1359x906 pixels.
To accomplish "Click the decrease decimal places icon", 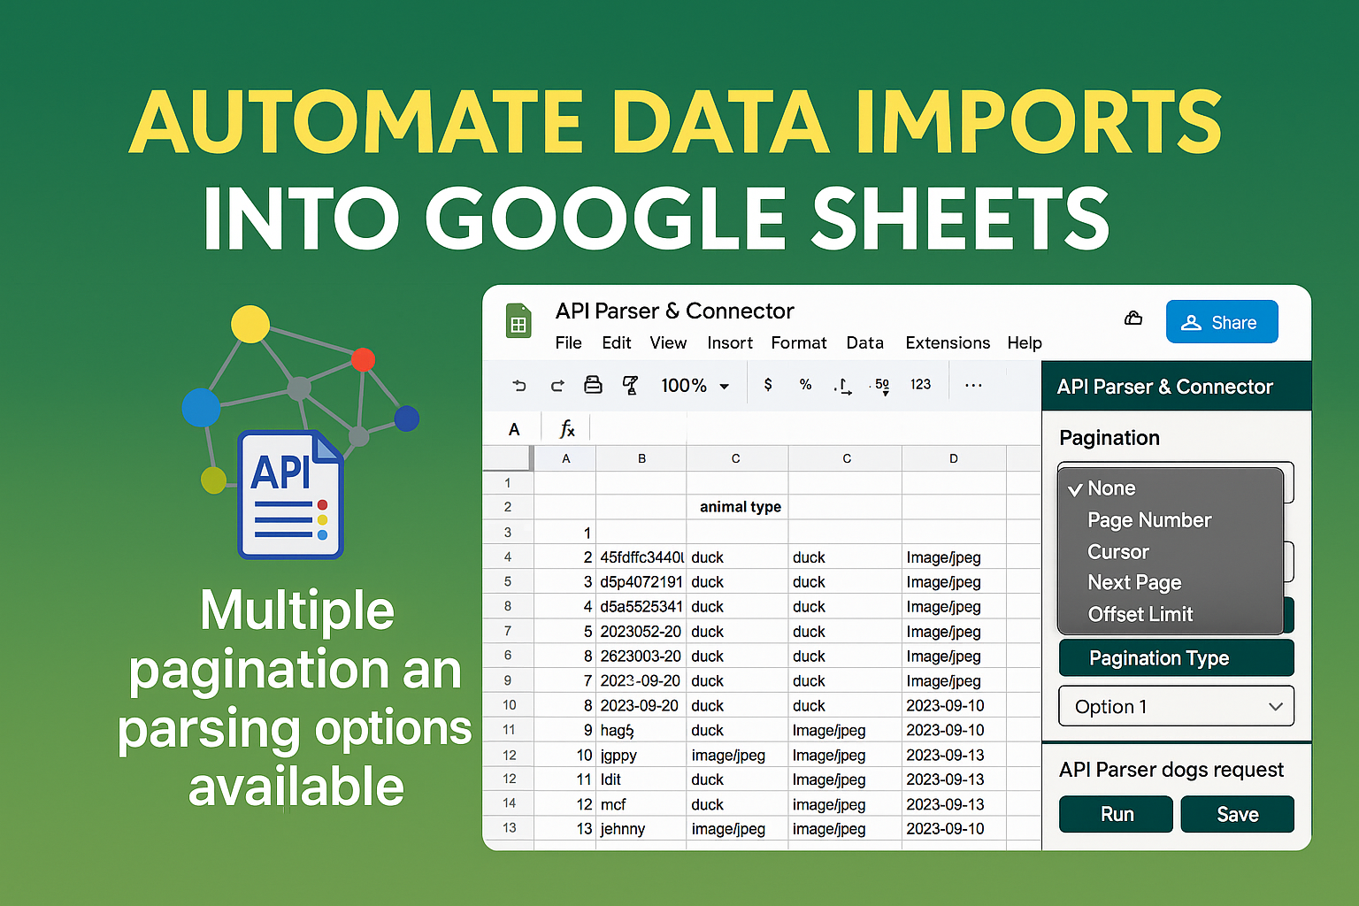I will coord(843,386).
